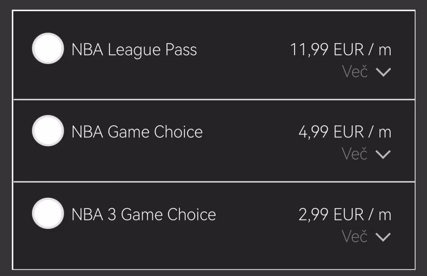This screenshot has width=427, height=276.
Task: Click the NBA League Pass plan label
Action: 134,50
